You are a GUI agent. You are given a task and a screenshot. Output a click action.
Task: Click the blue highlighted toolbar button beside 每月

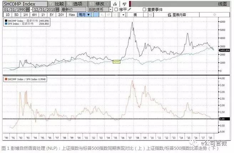point(96,15)
